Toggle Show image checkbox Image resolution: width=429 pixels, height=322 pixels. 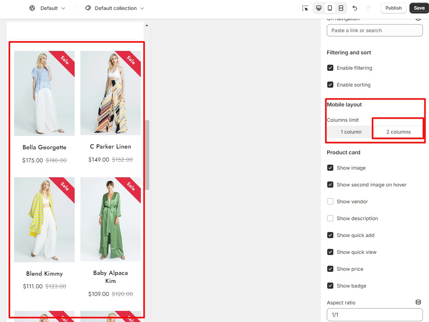point(330,168)
